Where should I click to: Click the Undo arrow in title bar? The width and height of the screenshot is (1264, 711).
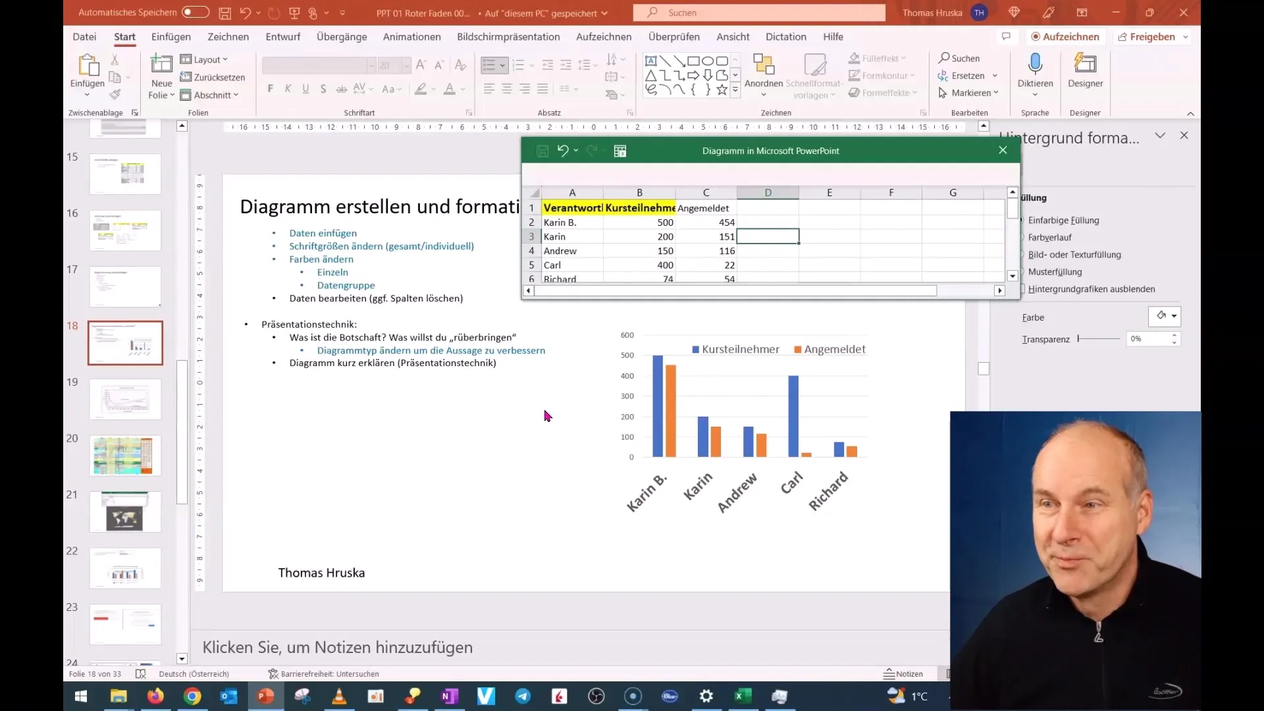coord(246,13)
